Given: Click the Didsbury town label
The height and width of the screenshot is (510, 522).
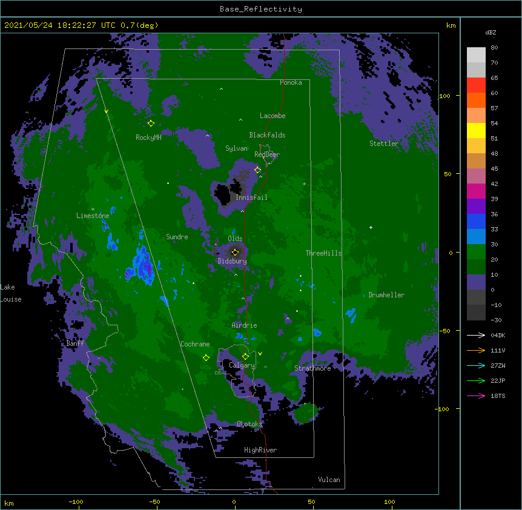Looking at the screenshot, I should coord(232,261).
